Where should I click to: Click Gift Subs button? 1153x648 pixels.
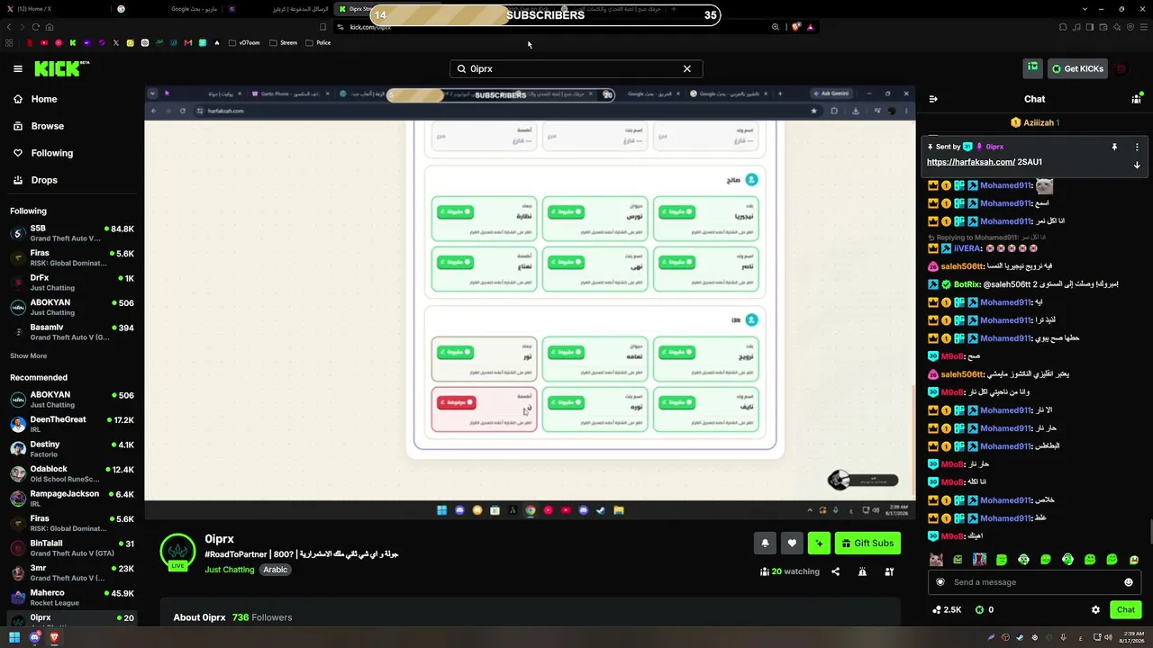pyautogui.click(x=867, y=543)
